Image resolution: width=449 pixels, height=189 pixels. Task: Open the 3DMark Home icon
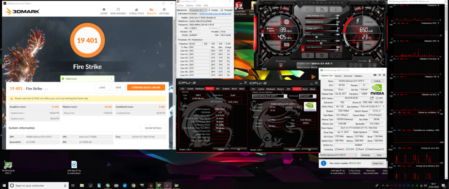click(x=104, y=10)
